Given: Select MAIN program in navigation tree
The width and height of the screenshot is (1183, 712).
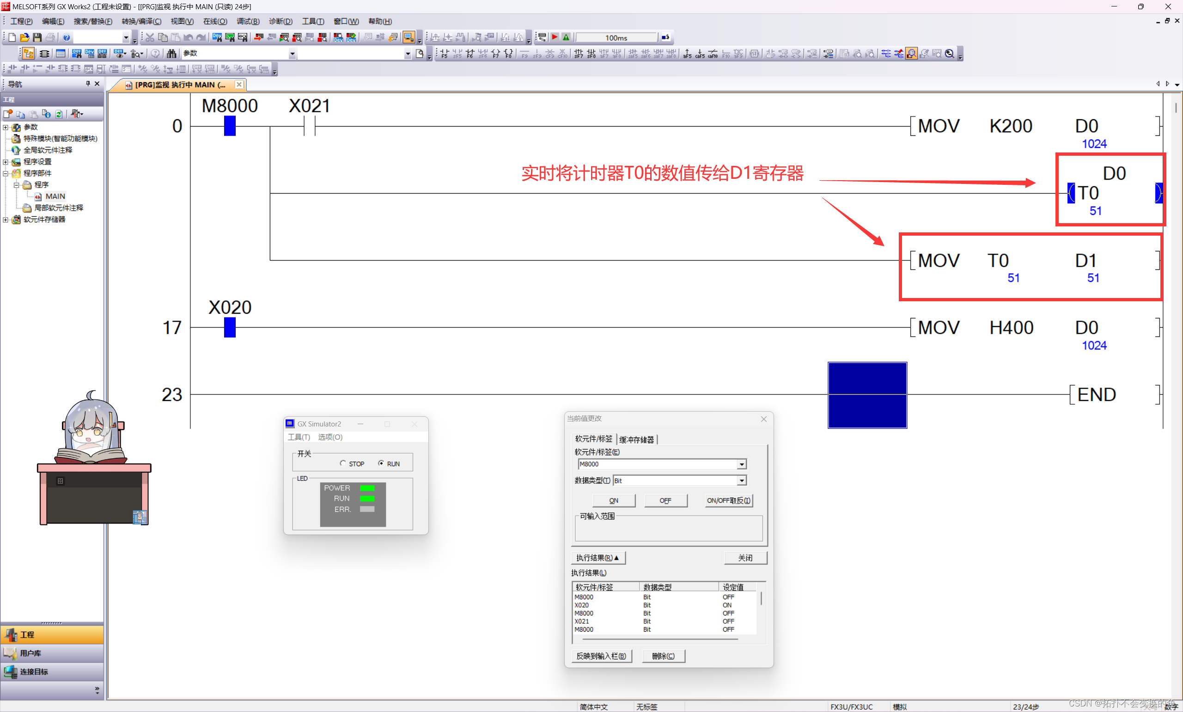Looking at the screenshot, I should pos(55,196).
